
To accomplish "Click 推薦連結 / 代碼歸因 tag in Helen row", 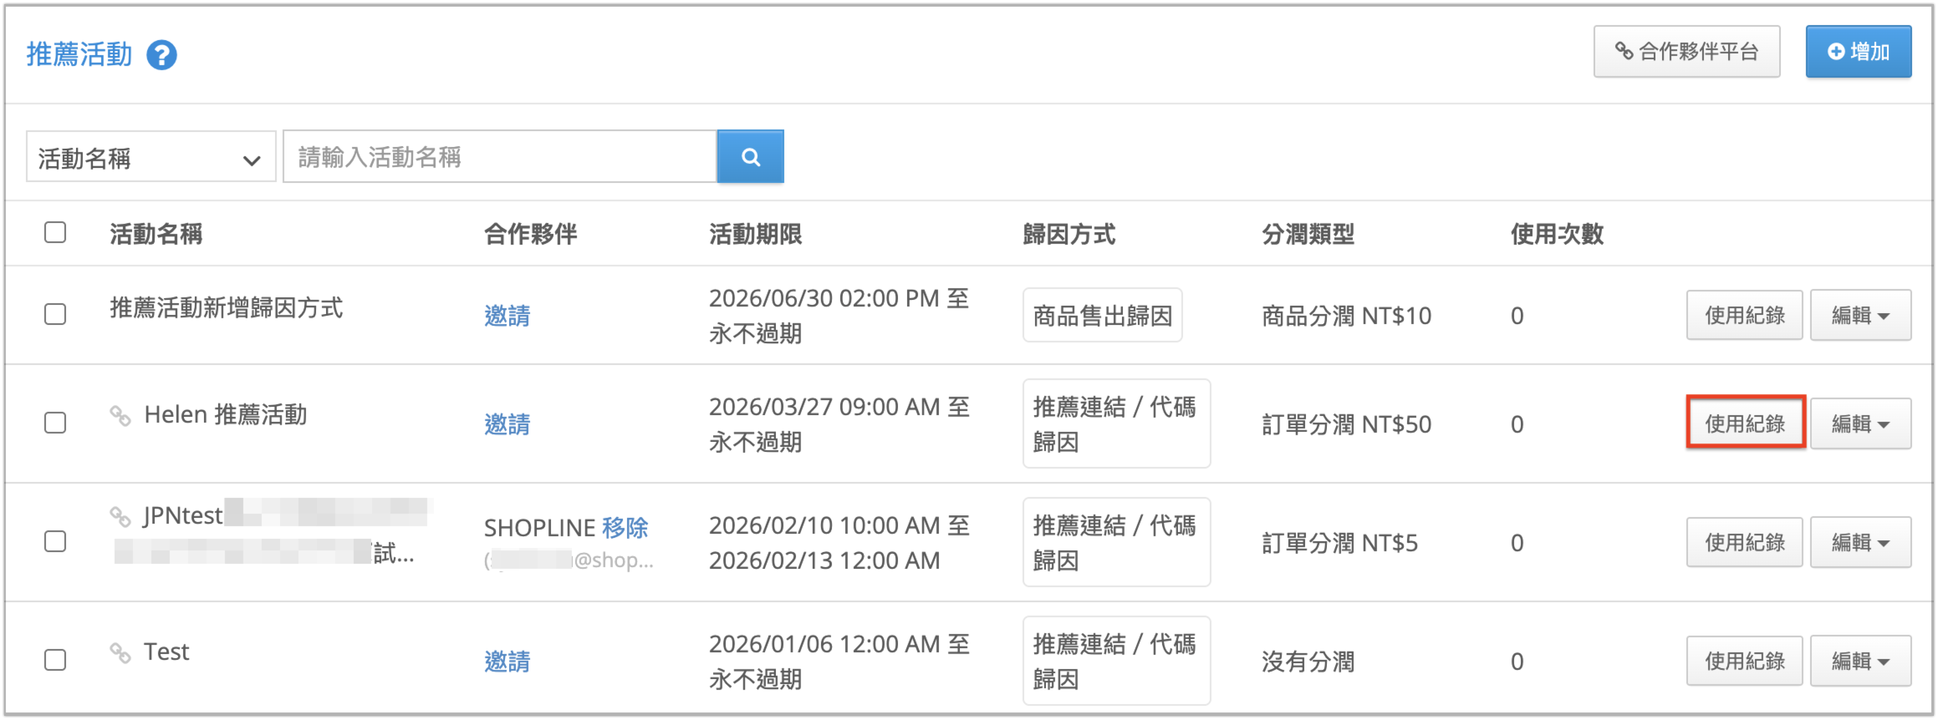I will coord(1117,424).
